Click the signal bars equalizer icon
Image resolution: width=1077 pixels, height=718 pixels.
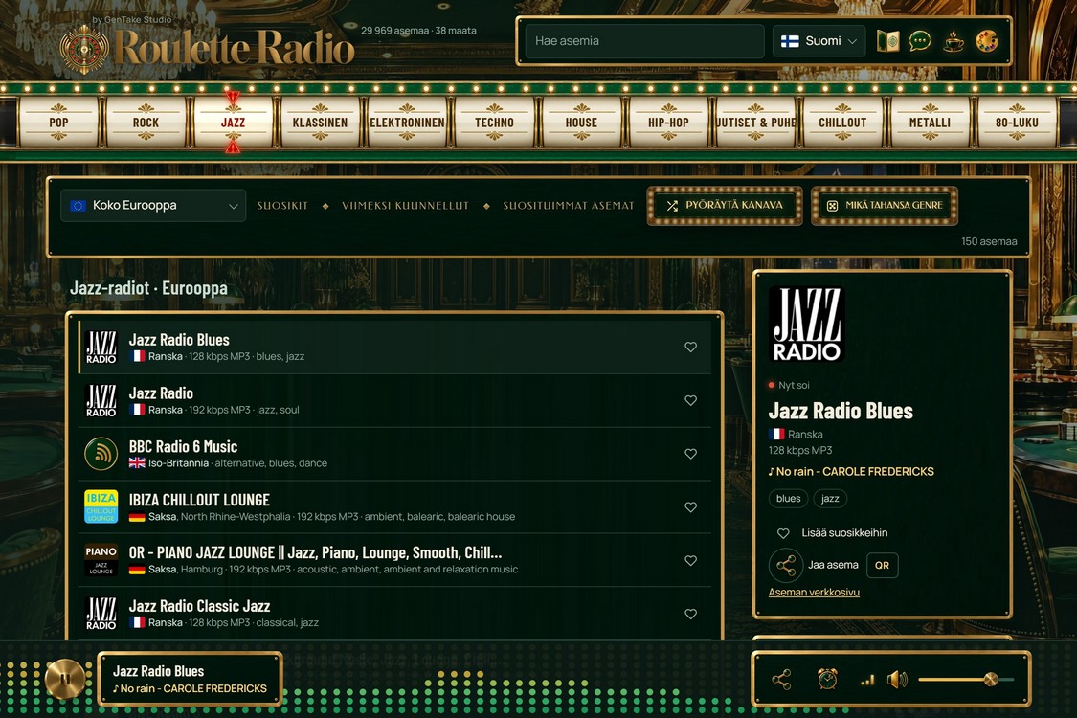point(867,681)
